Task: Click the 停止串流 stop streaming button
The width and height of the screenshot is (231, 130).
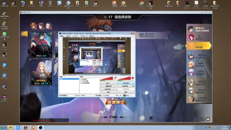Action: point(126,83)
